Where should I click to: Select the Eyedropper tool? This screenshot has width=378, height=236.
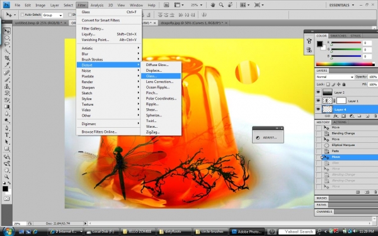7,65
